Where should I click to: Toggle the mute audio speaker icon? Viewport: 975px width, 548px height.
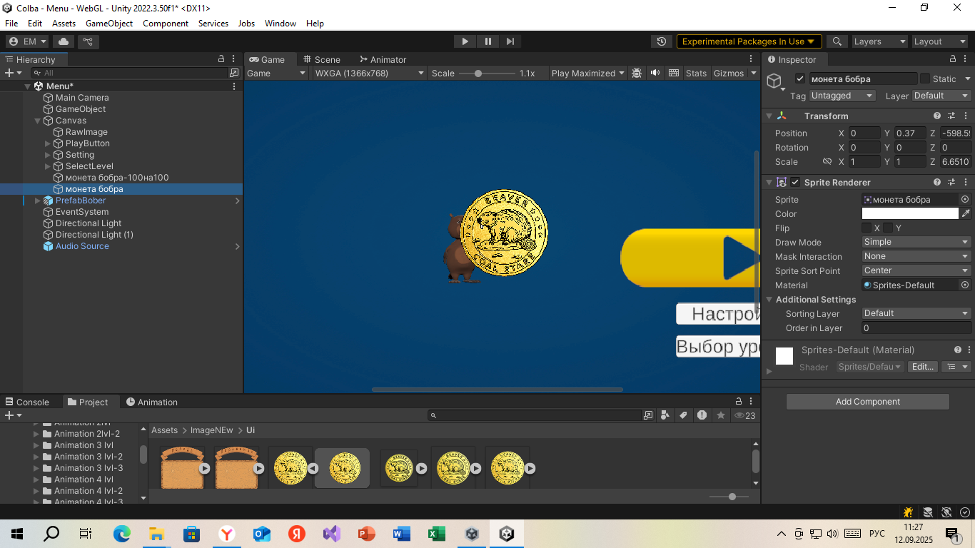pyautogui.click(x=655, y=73)
